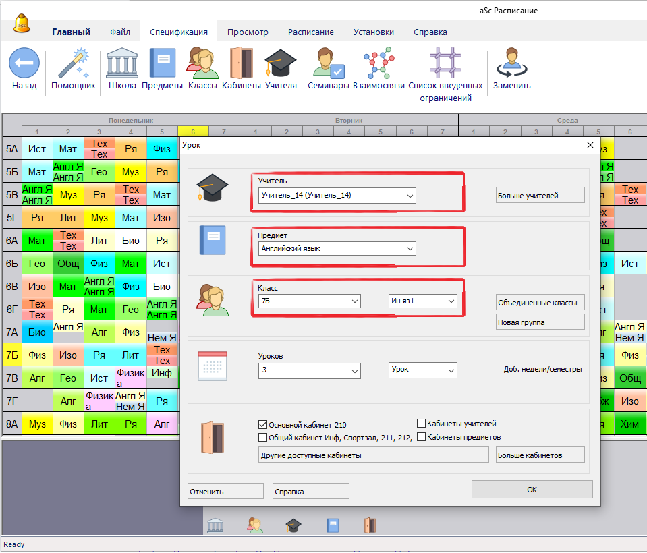The height and width of the screenshot is (553, 647).
Task: Enable the Кабинеты учителей checkbox
Action: click(421, 424)
